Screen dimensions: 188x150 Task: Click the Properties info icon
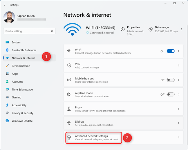point(122,29)
